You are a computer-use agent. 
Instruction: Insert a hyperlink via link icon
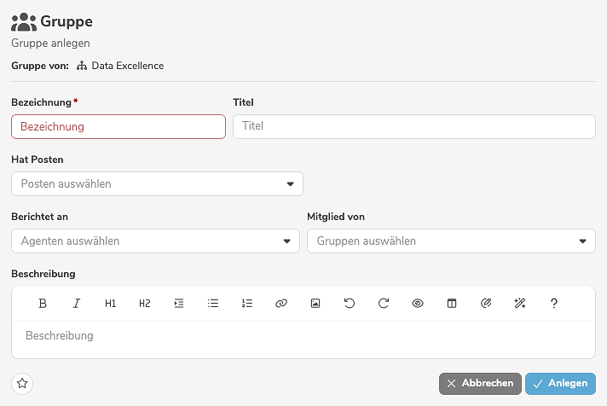pos(281,303)
